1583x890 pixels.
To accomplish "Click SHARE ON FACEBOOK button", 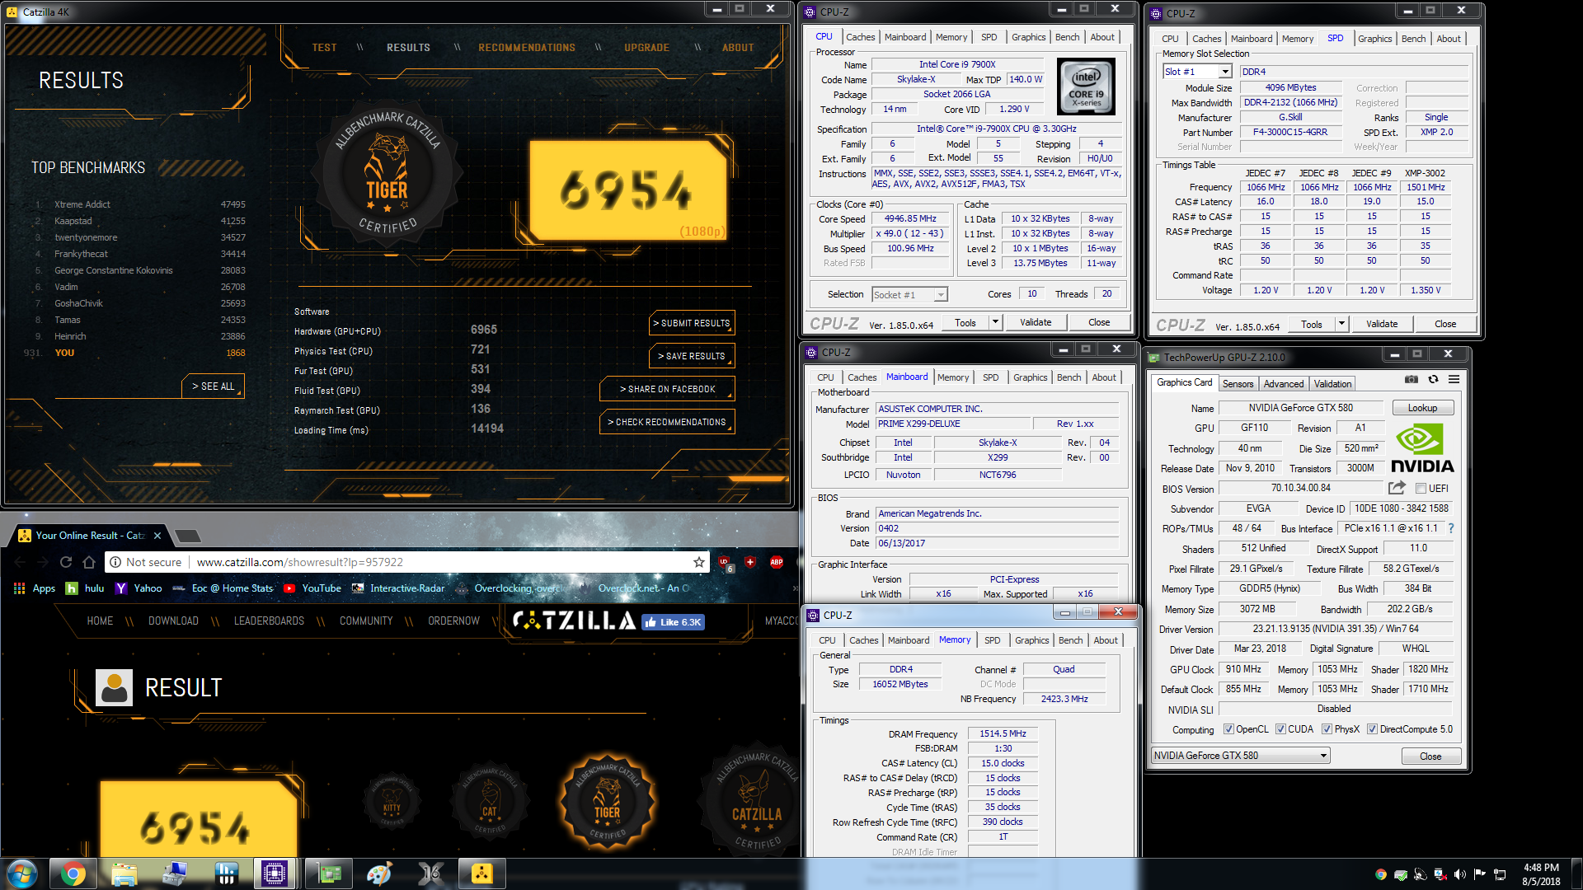I will click(x=667, y=389).
